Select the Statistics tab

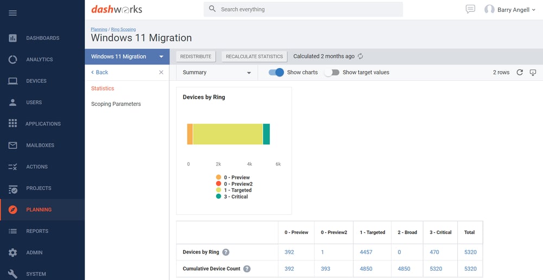[x=103, y=88]
